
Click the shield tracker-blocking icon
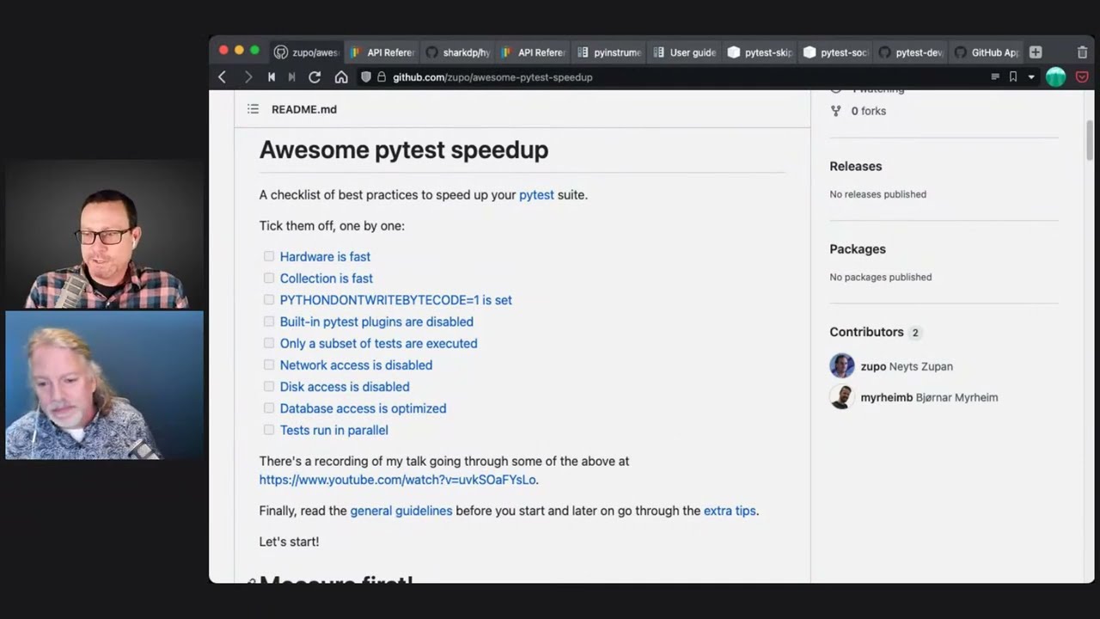366,77
